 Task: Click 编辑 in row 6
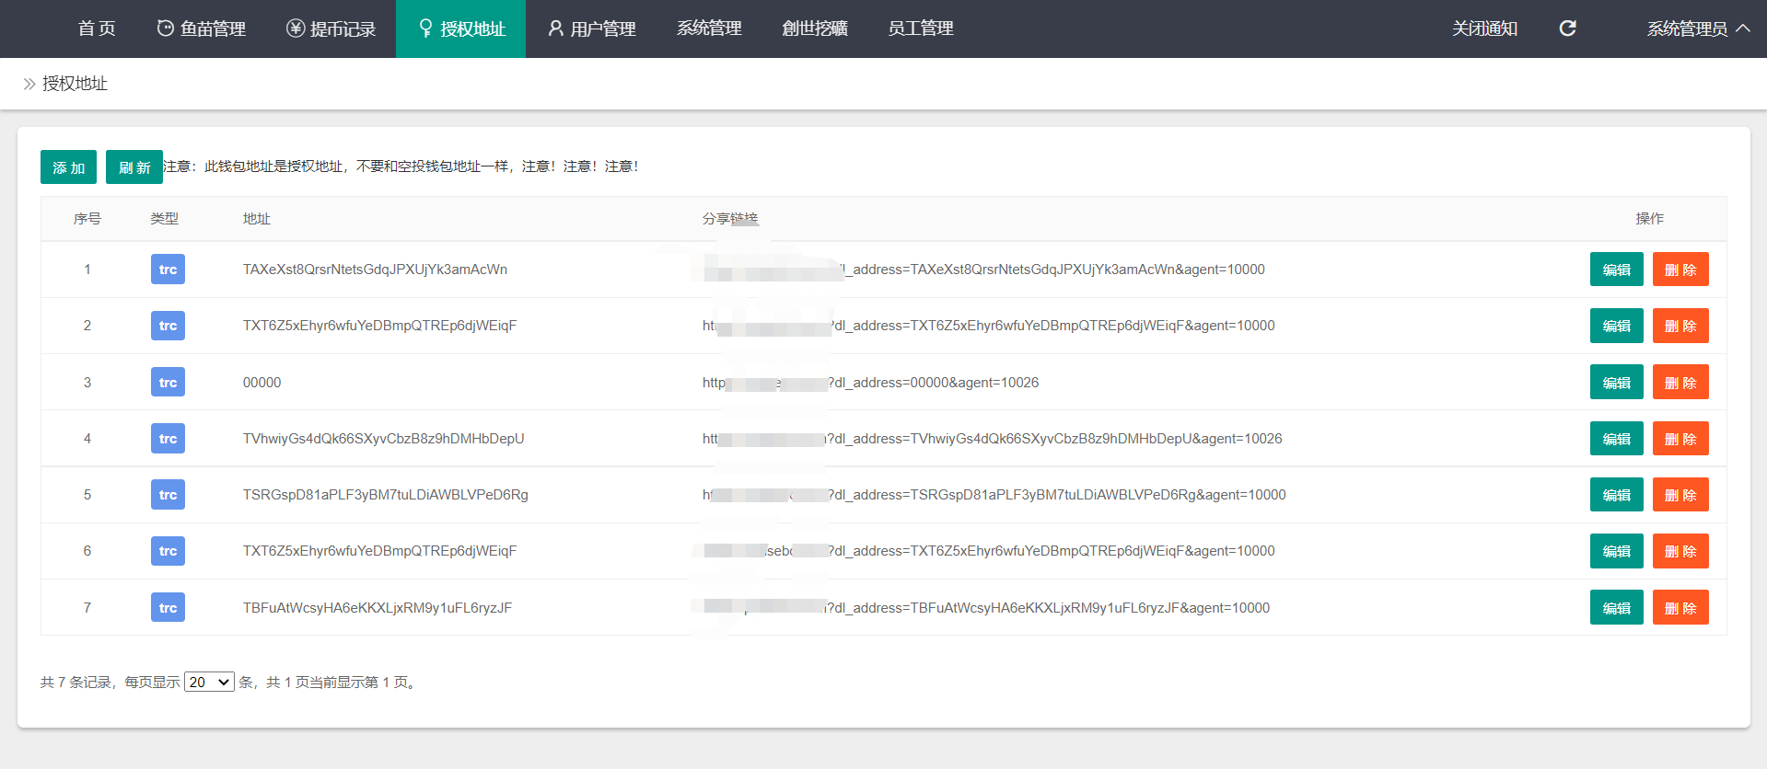pyautogui.click(x=1616, y=551)
